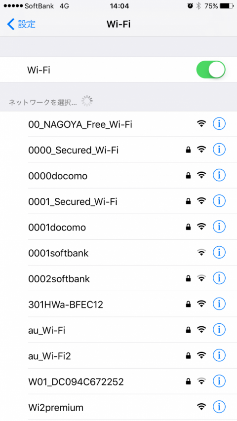237x421 pixels.
Task: Tap the Bluetooth status bar icon
Action: coord(198,6)
